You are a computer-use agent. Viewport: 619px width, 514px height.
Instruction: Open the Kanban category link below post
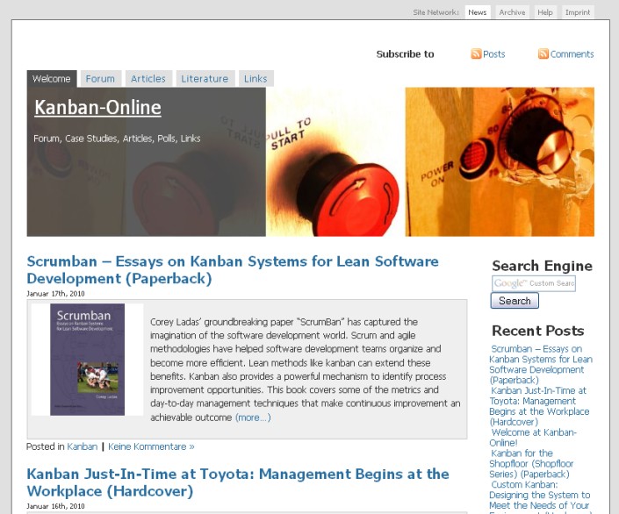pos(83,446)
